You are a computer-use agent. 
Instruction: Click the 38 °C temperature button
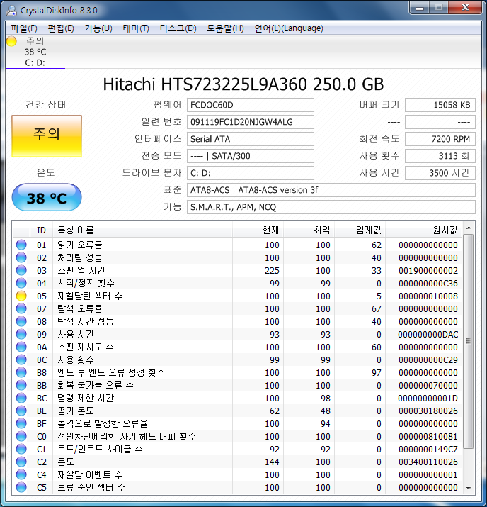click(47, 198)
